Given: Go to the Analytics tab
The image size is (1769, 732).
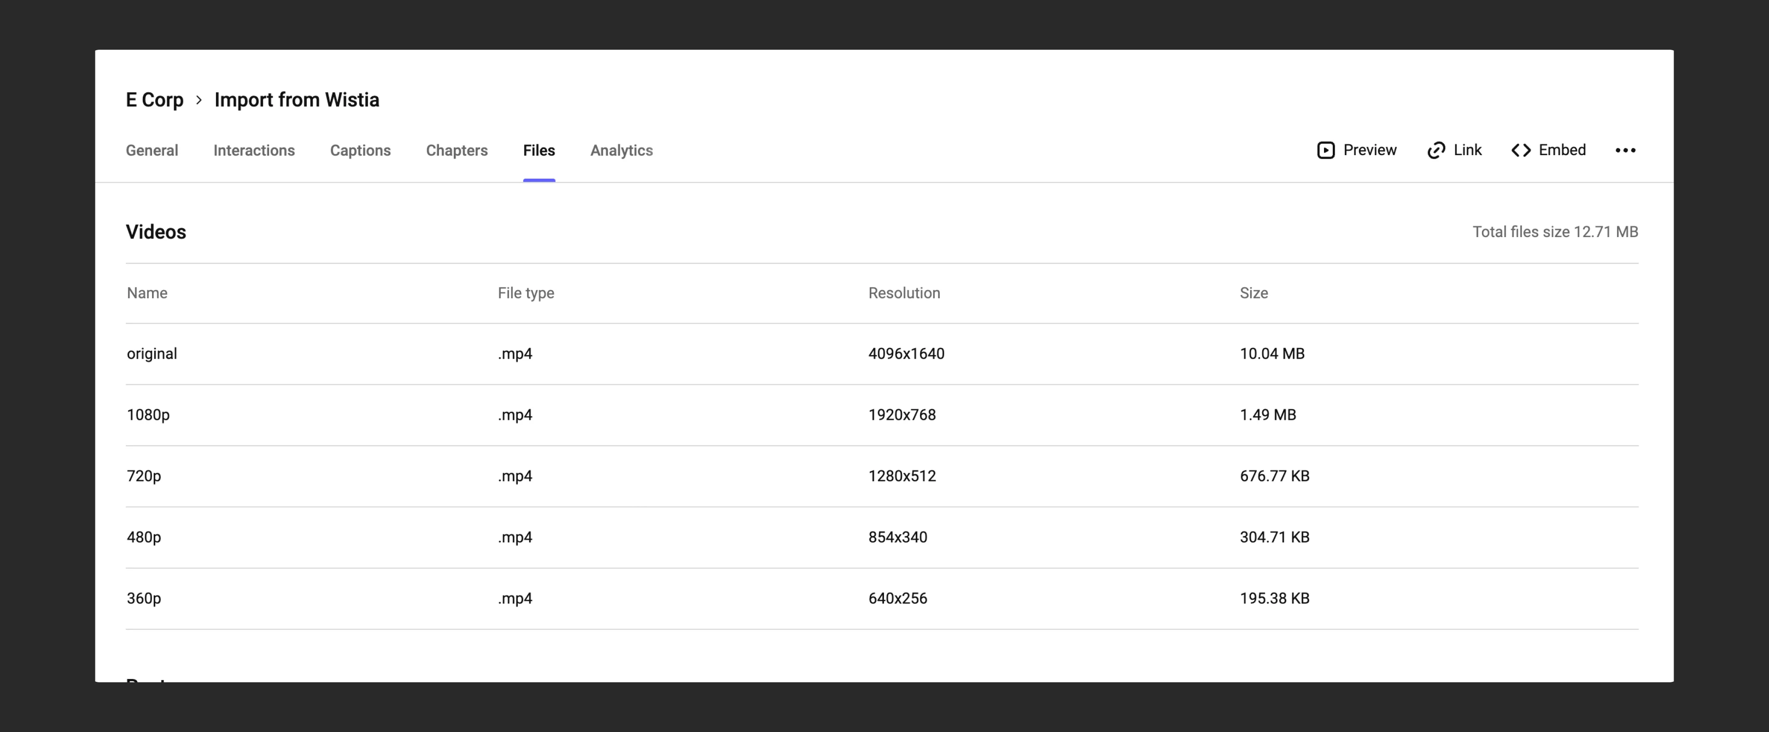Looking at the screenshot, I should (621, 150).
